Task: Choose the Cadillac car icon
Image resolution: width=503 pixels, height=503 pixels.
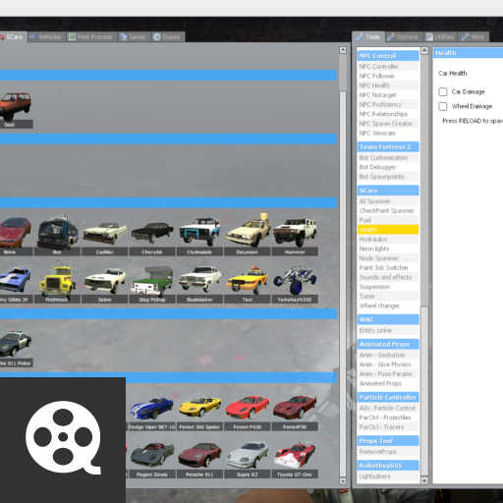Action: [104, 234]
